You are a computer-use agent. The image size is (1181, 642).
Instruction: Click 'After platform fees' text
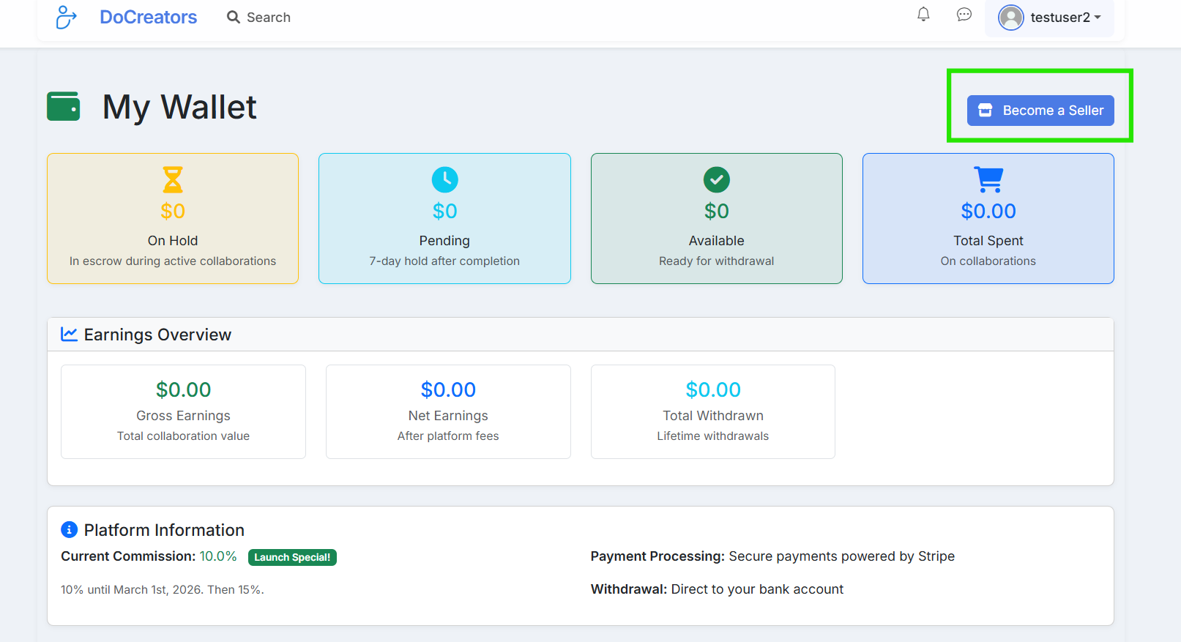coord(448,436)
